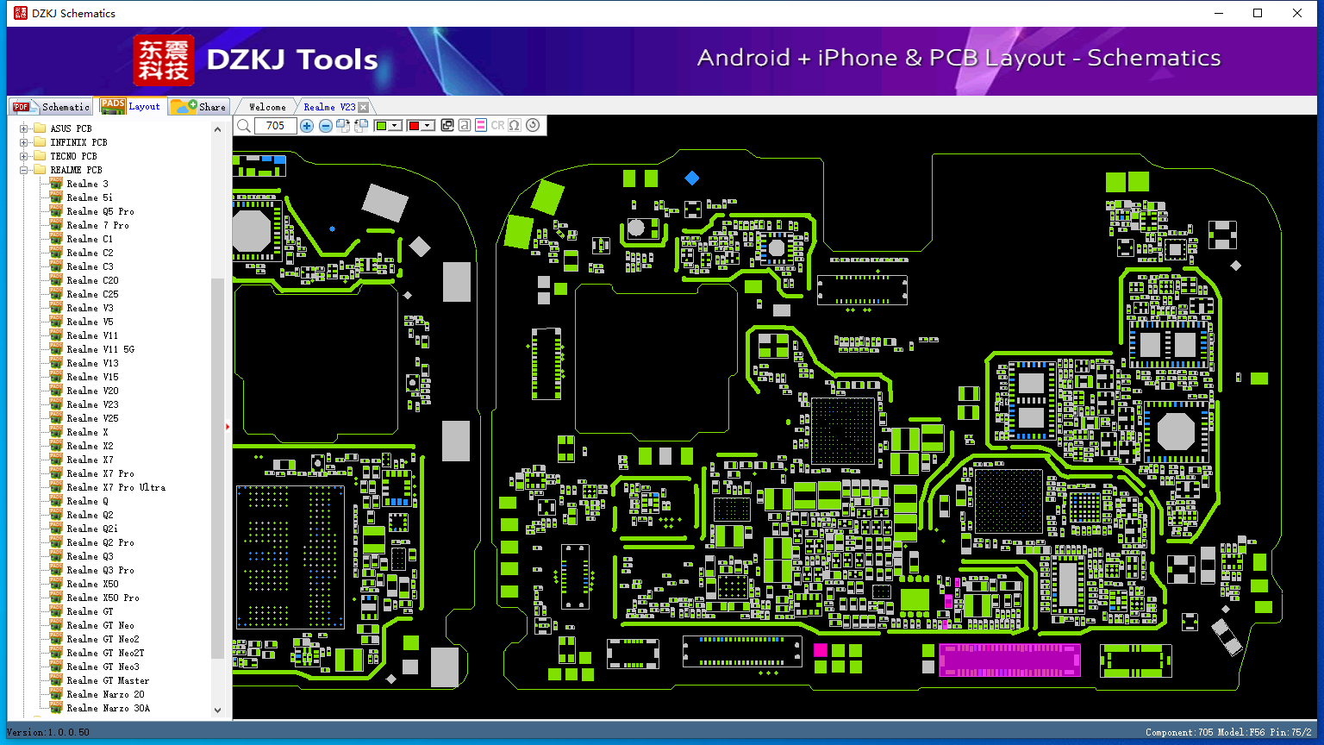Select "Realme GT Neo2T" in the tree
The height and width of the screenshot is (745, 1324).
click(x=105, y=653)
